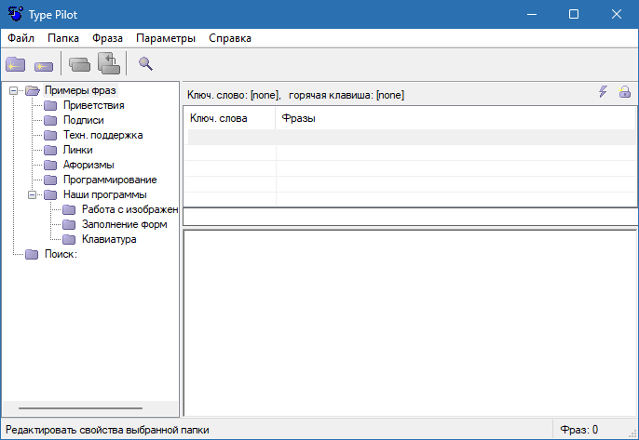Open the Фраза menu
639x440 pixels.
point(107,38)
